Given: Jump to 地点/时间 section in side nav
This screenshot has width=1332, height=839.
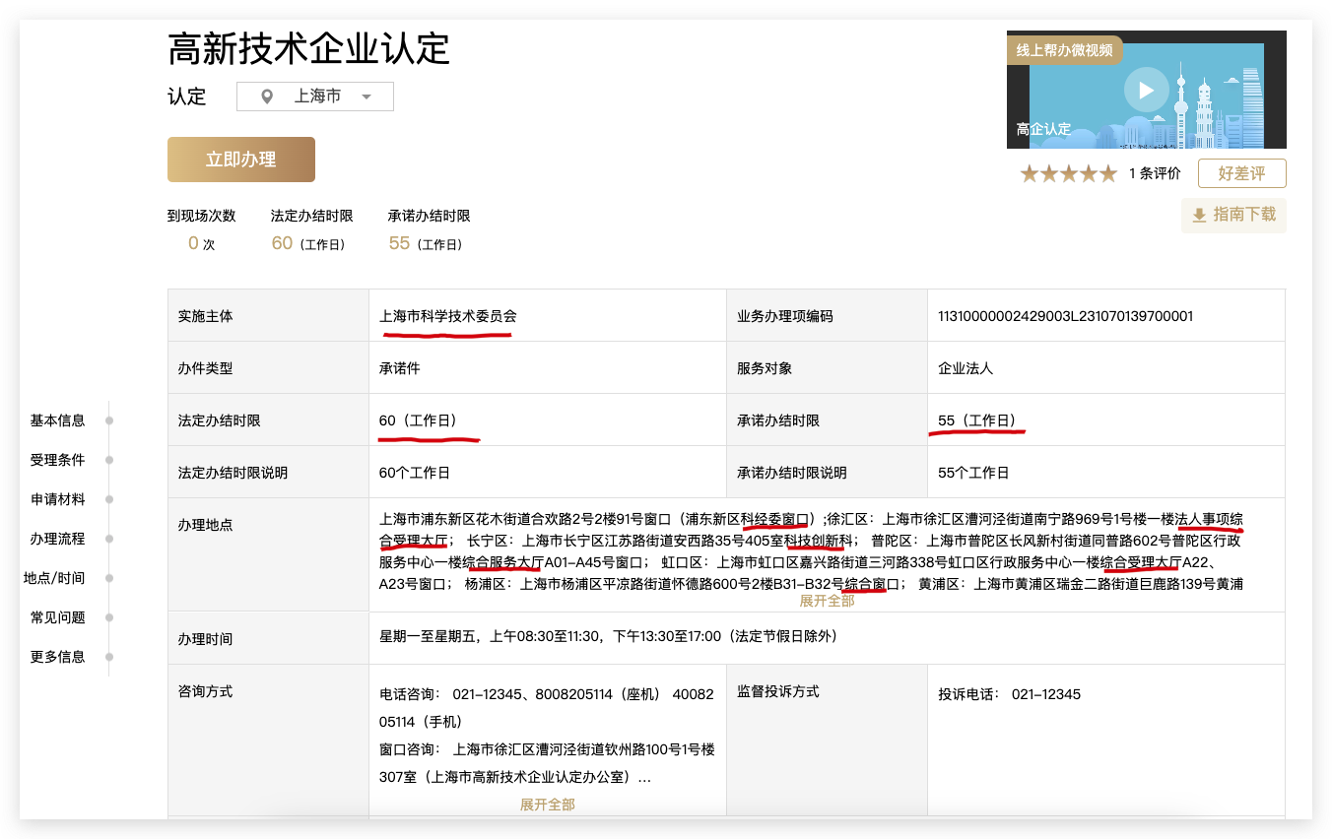Looking at the screenshot, I should [x=54, y=578].
